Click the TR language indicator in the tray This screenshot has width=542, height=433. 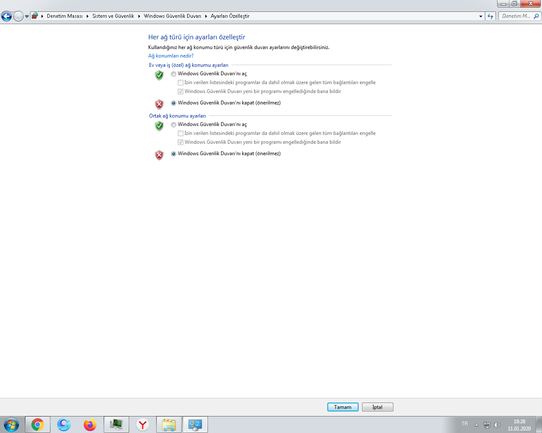point(465,424)
